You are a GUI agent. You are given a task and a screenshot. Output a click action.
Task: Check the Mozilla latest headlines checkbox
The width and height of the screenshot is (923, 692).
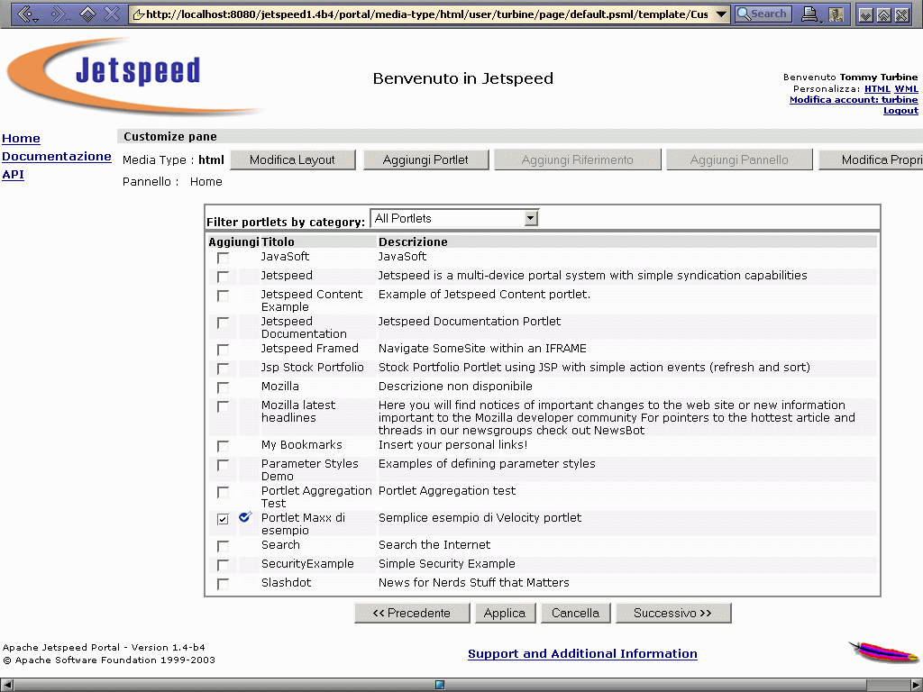[x=223, y=406]
